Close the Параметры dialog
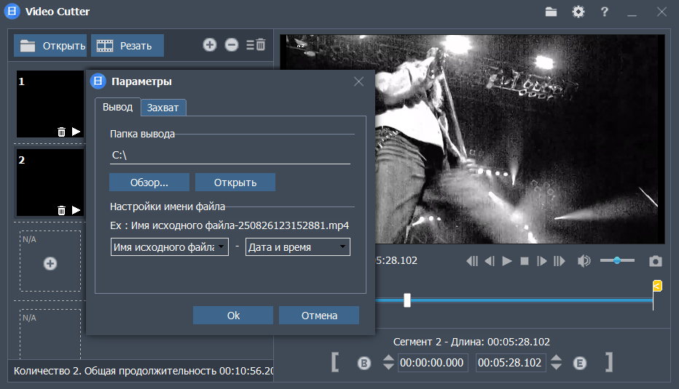The height and width of the screenshot is (389, 679). click(x=358, y=81)
